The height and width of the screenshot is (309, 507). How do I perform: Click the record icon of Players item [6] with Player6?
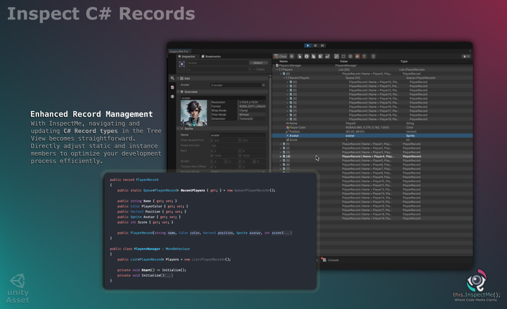[284, 164]
